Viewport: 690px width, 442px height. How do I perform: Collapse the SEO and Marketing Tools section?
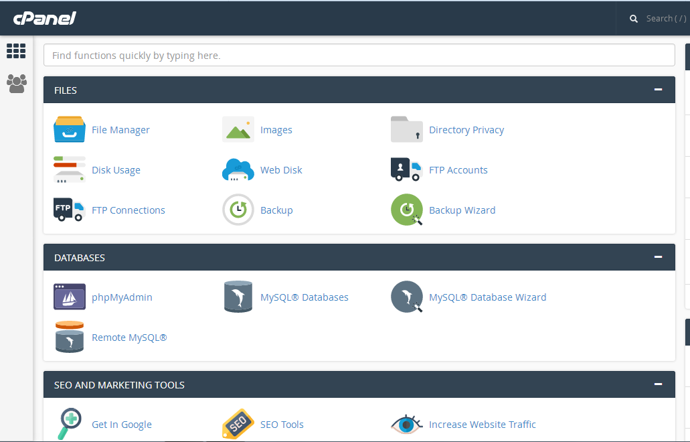658,384
